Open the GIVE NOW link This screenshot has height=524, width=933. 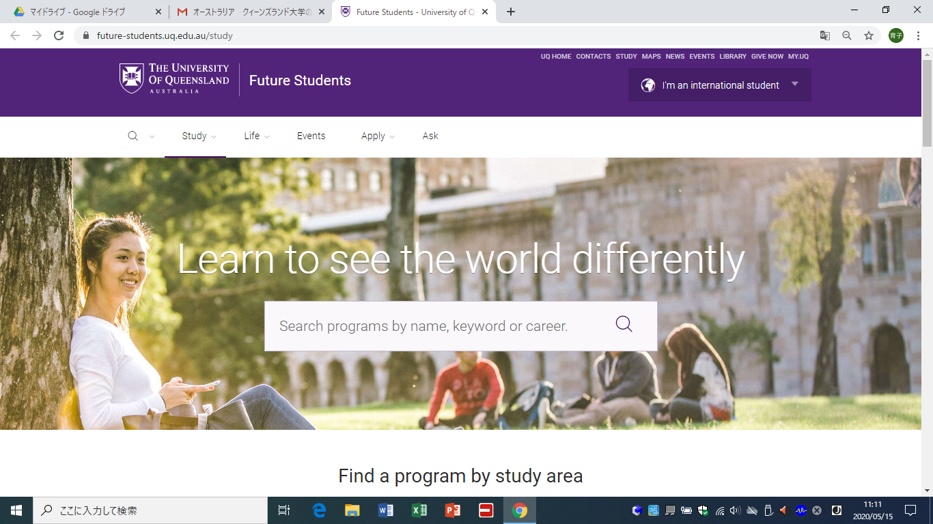(768, 57)
